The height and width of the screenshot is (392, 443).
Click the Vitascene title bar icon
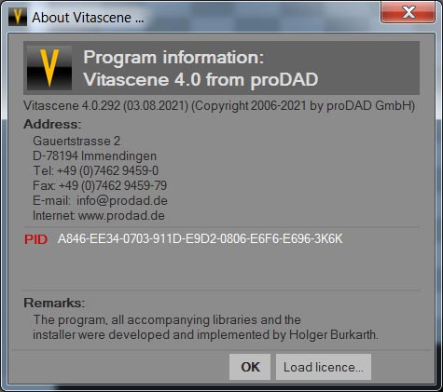tap(18, 17)
